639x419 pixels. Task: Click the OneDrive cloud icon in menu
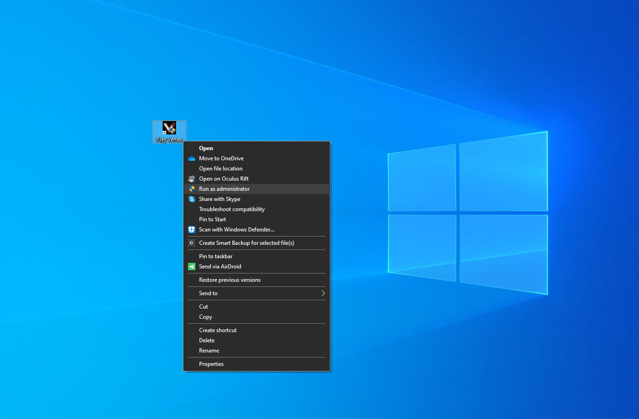(x=192, y=158)
